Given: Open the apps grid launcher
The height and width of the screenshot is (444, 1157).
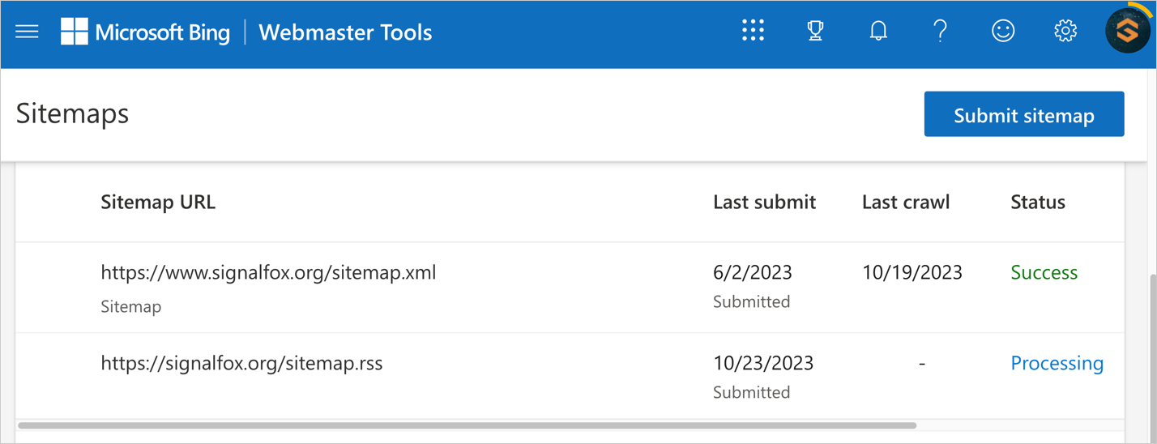Looking at the screenshot, I should [753, 32].
